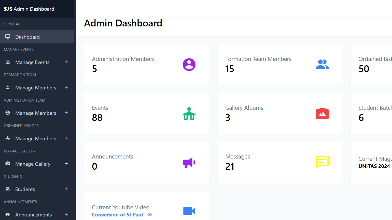This screenshot has height=220, width=392.
Task: Click the Formation Team Members count 15
Action: [230, 69]
